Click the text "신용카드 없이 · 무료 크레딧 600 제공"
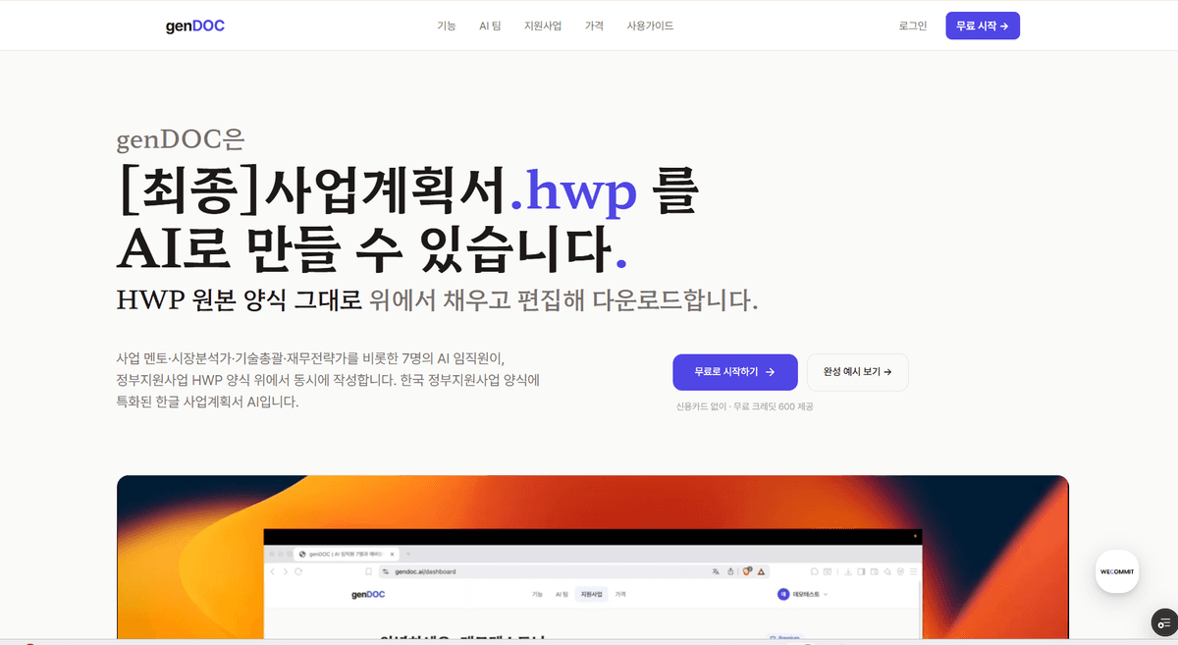Viewport: 1178px width, 645px height. [x=744, y=406]
